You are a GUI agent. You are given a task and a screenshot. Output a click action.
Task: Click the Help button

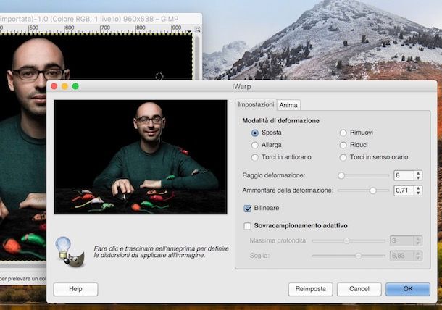tap(75, 289)
